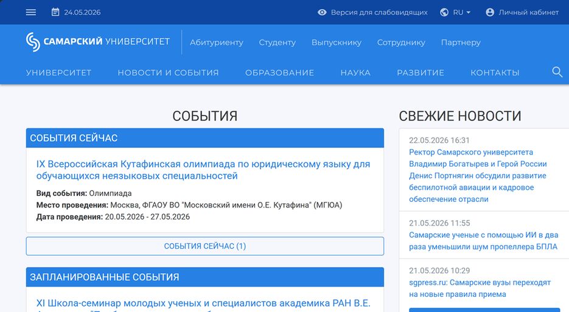Screen dimensions: 569x312
Task: Open the ОБРАЗОВАНИЕ menu item
Action: 280,72
